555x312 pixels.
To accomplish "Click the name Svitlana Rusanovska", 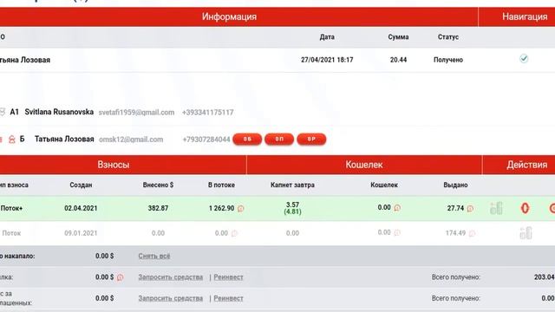I will click(59, 112).
